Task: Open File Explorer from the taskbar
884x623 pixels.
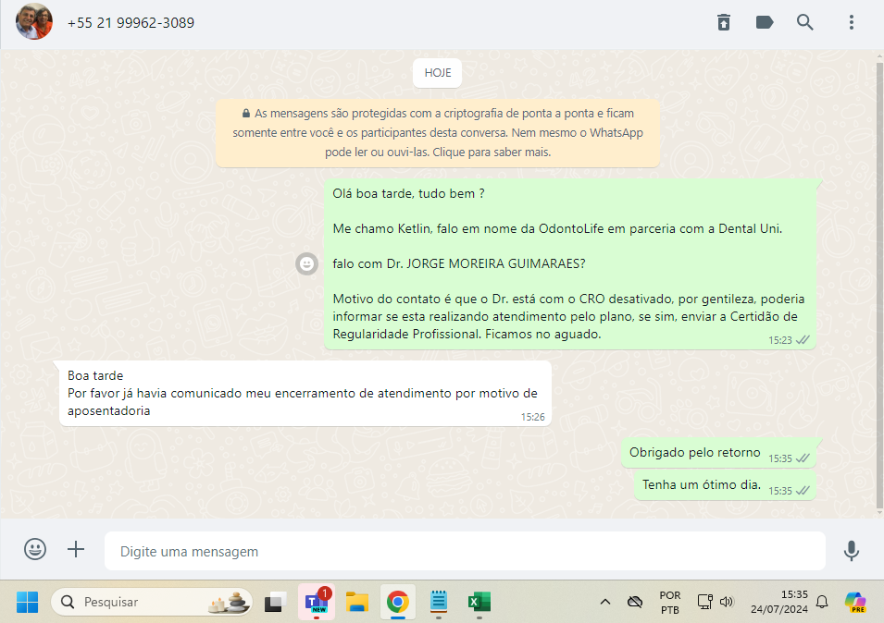Action: [357, 602]
